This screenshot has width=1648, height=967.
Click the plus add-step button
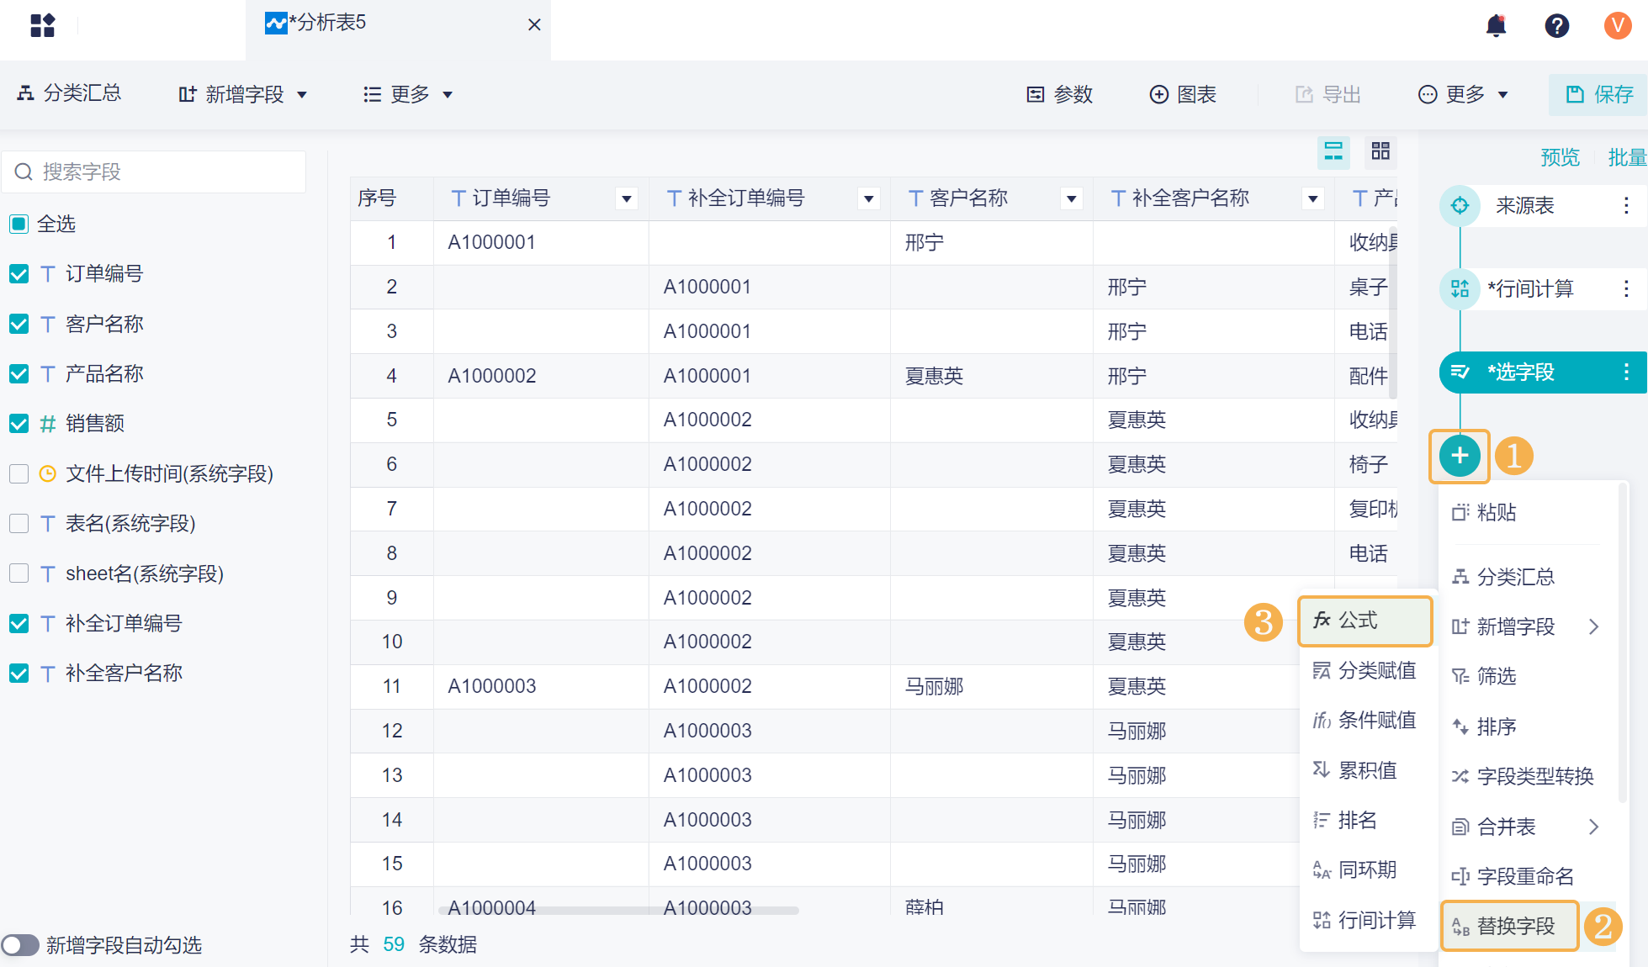coord(1460,456)
